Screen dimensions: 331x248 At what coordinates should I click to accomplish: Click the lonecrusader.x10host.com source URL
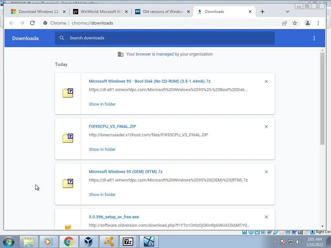148,135
